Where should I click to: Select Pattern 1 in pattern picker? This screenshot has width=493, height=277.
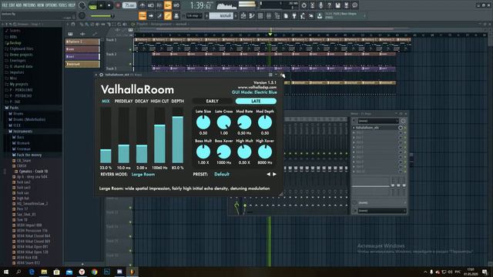pyautogui.click(x=82, y=42)
